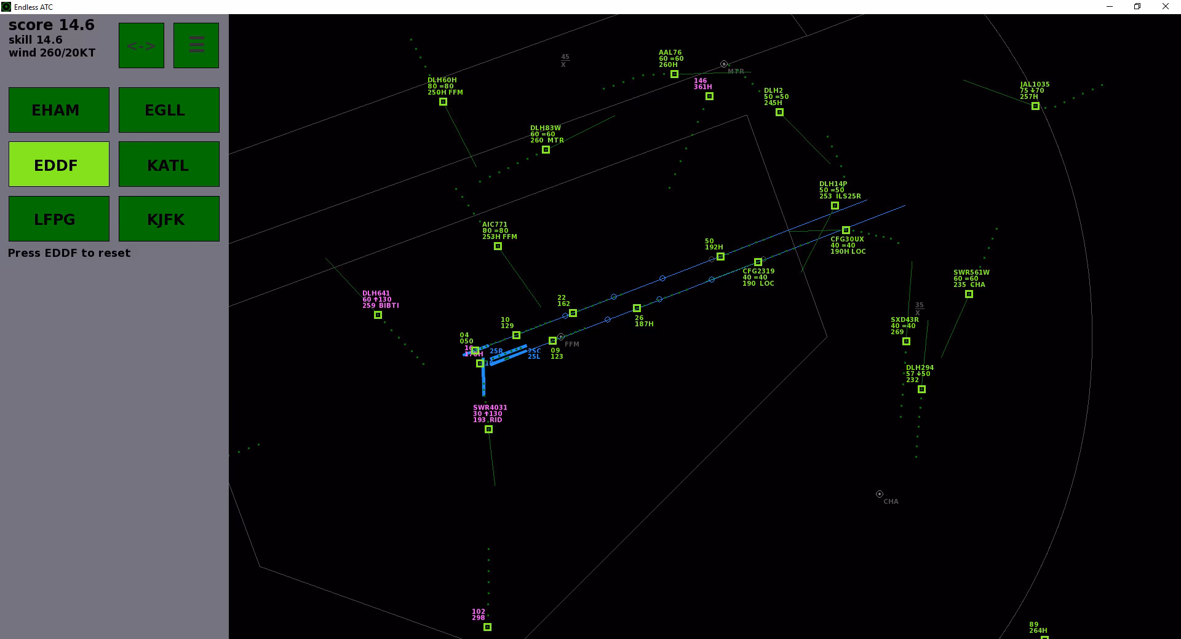Click the score 14.6 readout

click(52, 25)
